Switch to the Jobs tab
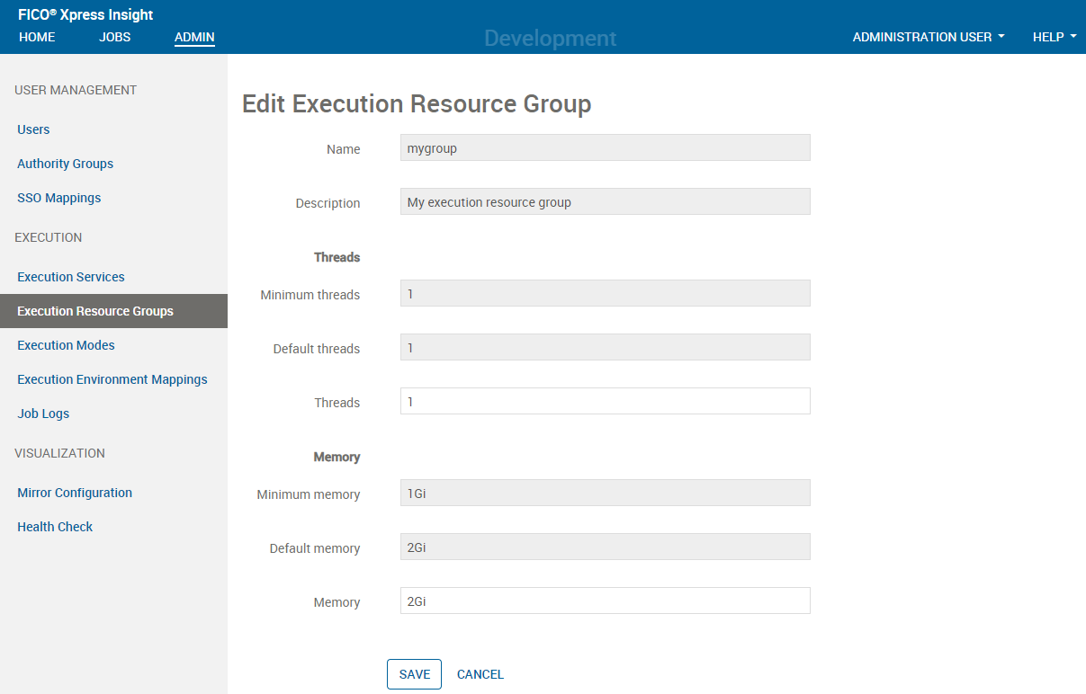Viewport: 1086px width, 694px height. 114,37
